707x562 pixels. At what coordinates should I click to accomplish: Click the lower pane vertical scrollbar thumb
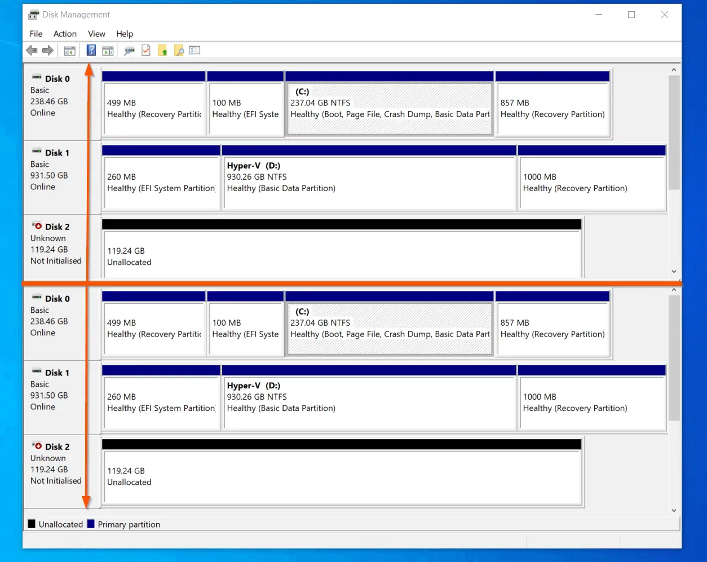coord(674,358)
